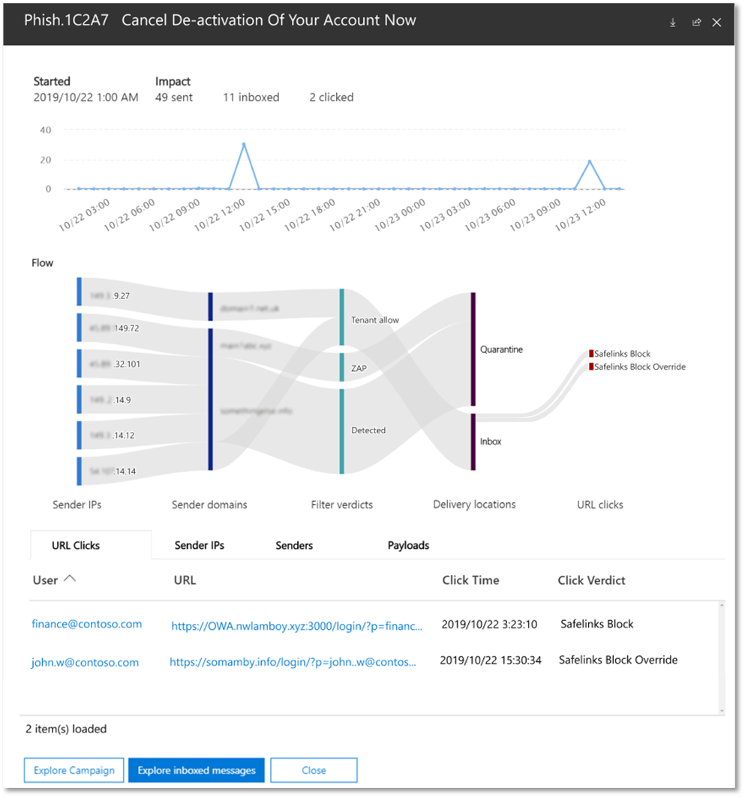The width and height of the screenshot is (745, 797).
Task: Click the '11 inboxed' impact value
Action: pyautogui.click(x=251, y=97)
